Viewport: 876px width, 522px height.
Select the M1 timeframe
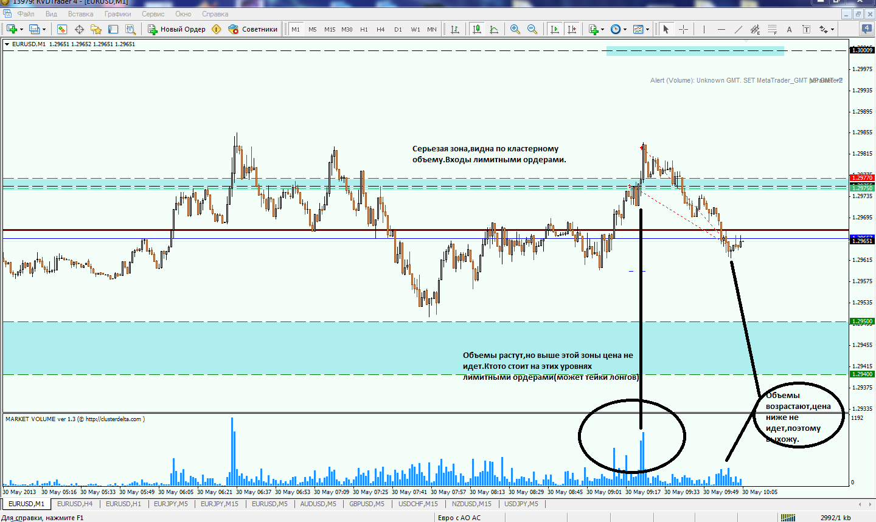(296, 29)
